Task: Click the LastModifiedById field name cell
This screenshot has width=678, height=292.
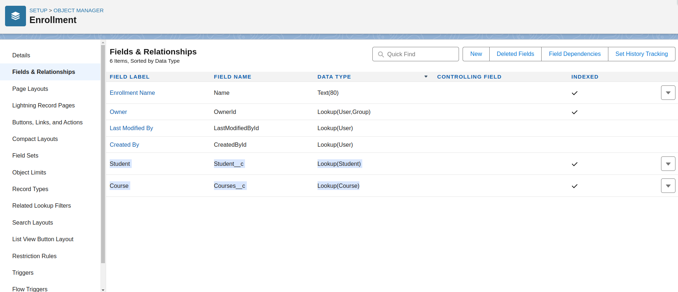Action: click(x=236, y=128)
